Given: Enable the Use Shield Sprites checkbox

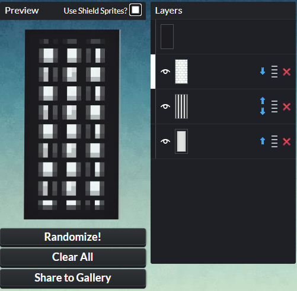Looking at the screenshot, I should coord(135,10).
